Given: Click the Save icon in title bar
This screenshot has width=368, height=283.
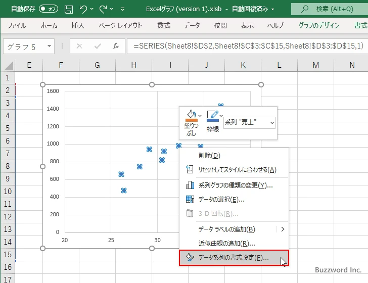Looking at the screenshot, I should [69, 10].
